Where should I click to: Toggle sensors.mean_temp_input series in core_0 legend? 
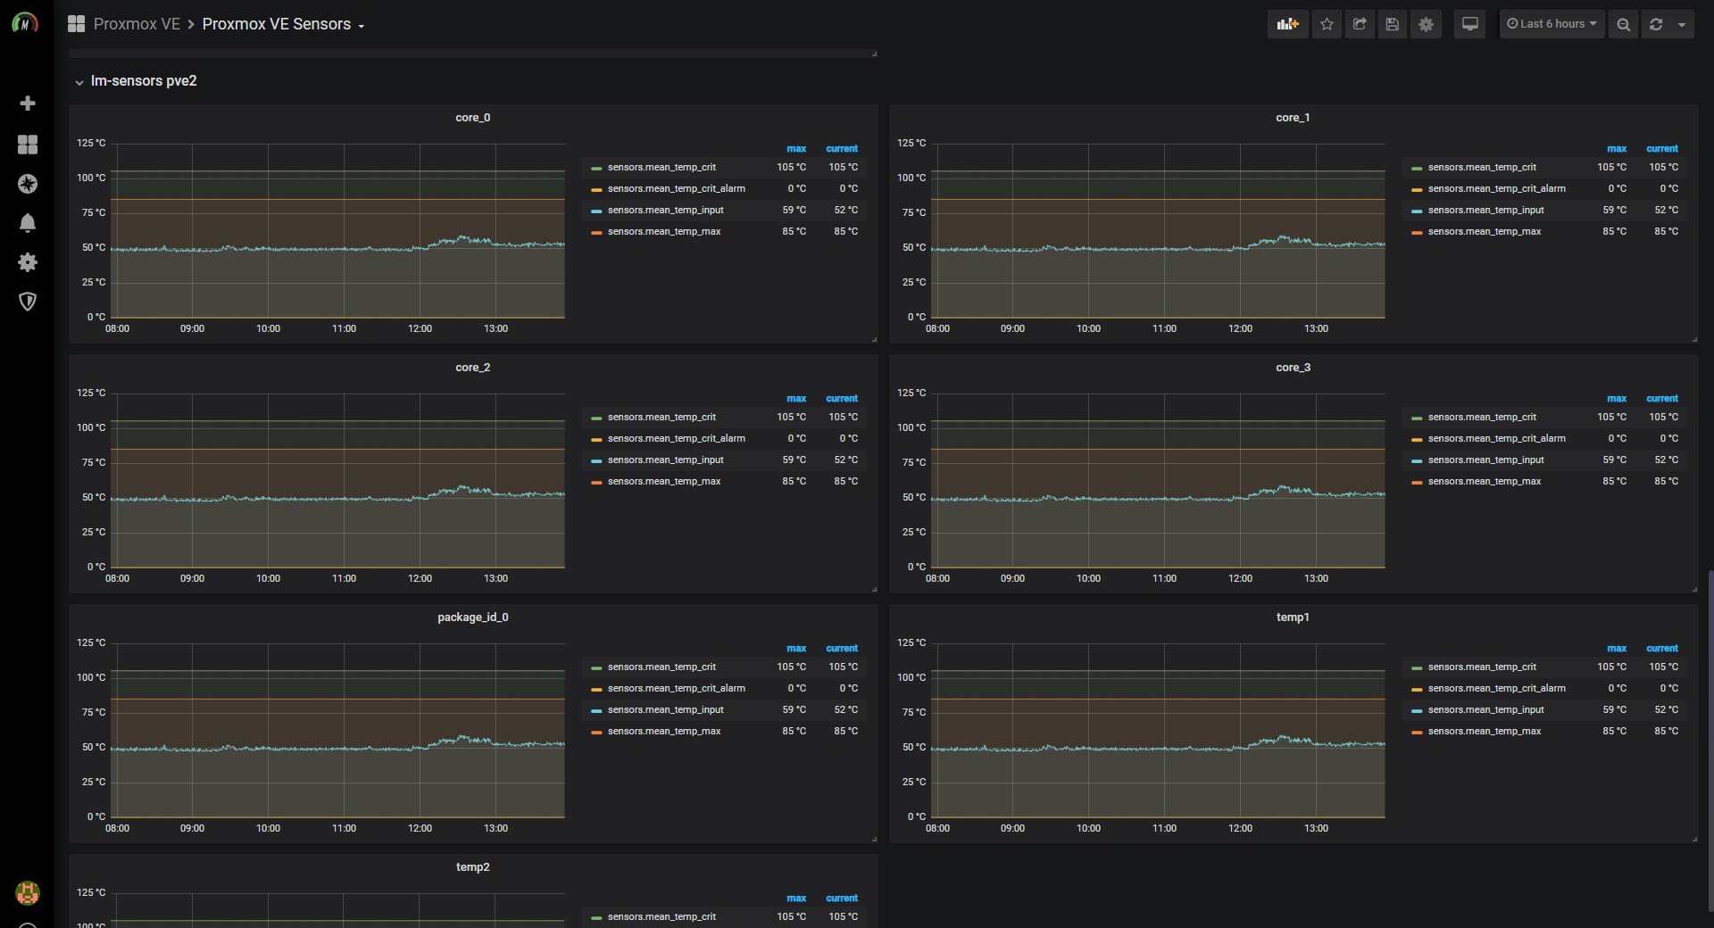tap(665, 211)
